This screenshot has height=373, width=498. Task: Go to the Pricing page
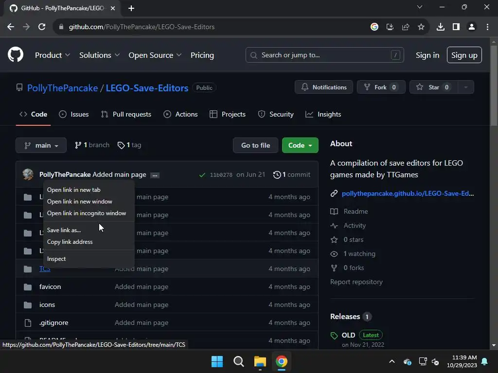click(x=202, y=55)
